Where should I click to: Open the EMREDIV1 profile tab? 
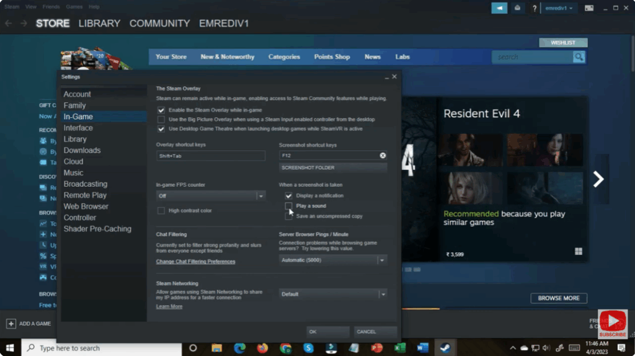point(223,24)
